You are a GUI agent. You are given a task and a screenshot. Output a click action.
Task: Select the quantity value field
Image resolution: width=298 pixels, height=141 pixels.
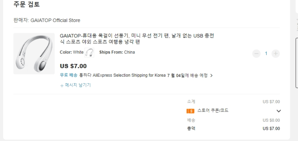click(x=266, y=54)
